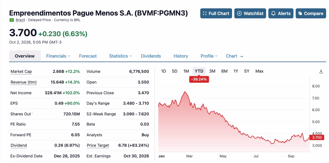Select the 1D chart range
This screenshot has width=329, height=163.
point(163,71)
